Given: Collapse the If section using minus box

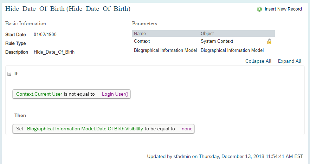Looking at the screenshot, I should [x=9, y=74].
